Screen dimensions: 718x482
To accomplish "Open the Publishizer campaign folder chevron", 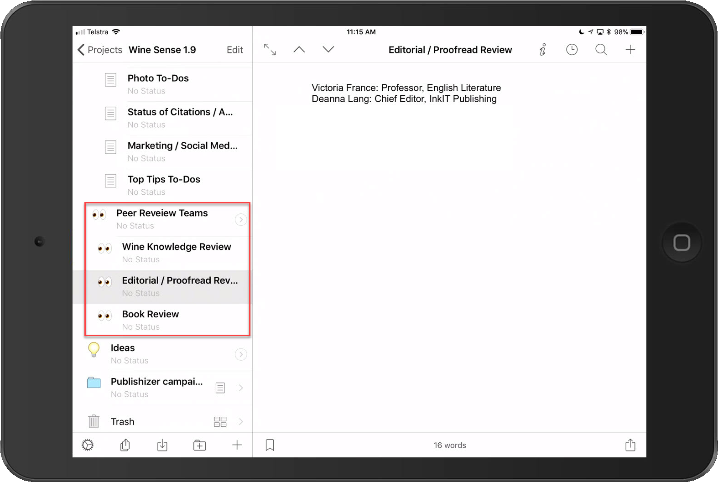I will pyautogui.click(x=241, y=388).
